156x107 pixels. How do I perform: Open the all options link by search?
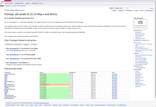(x=152, y=8)
